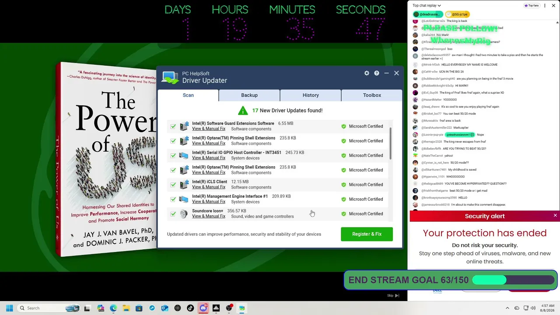Open View & Manual Fix for Management Engine Interface
Screen dimensions: 560x315
point(209,202)
